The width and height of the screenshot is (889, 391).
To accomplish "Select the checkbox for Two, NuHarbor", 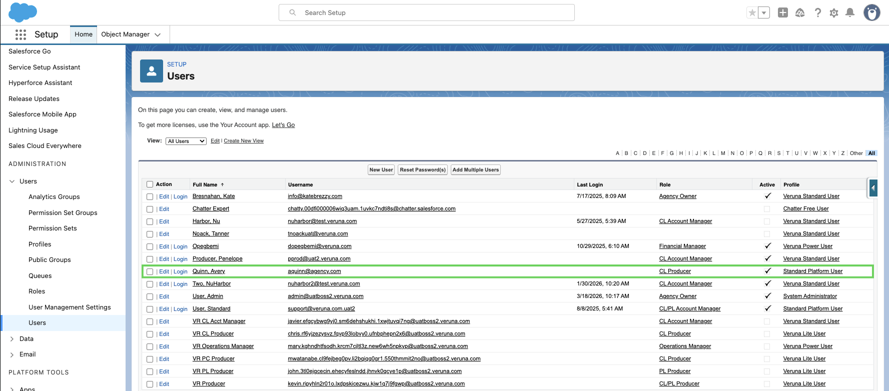I will [x=150, y=284].
